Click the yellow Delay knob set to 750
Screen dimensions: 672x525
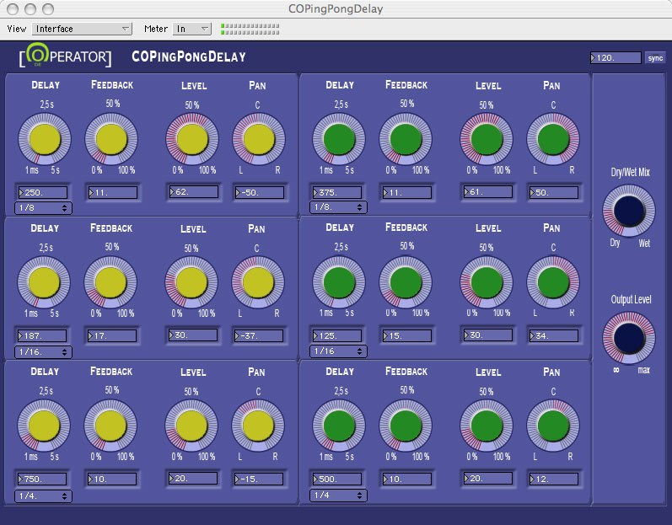(x=44, y=426)
